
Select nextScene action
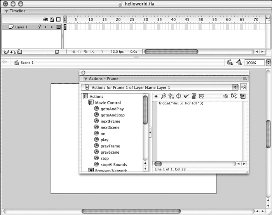[x=110, y=128]
